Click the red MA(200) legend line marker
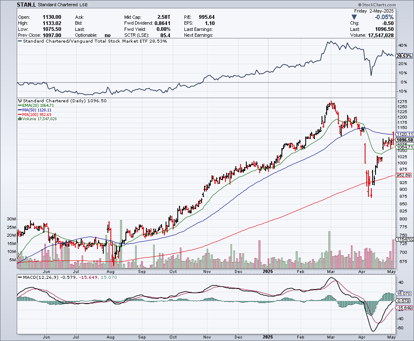 coord(20,115)
